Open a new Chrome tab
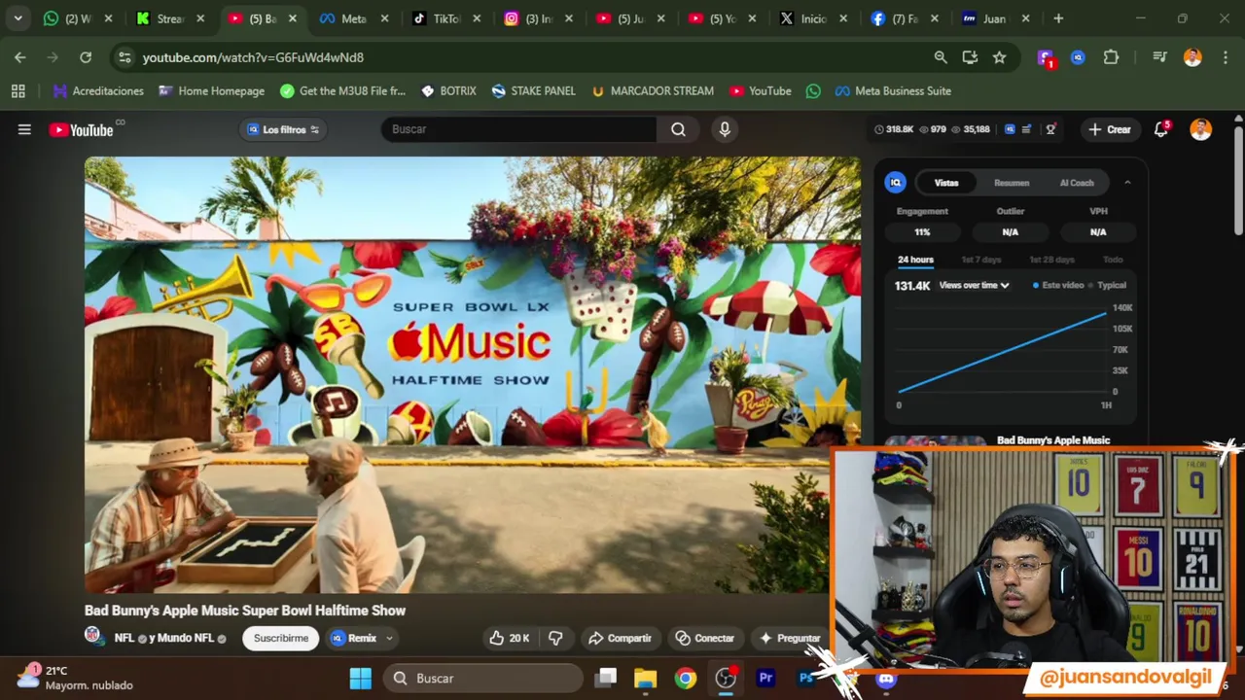The width and height of the screenshot is (1245, 700). [x=1058, y=18]
